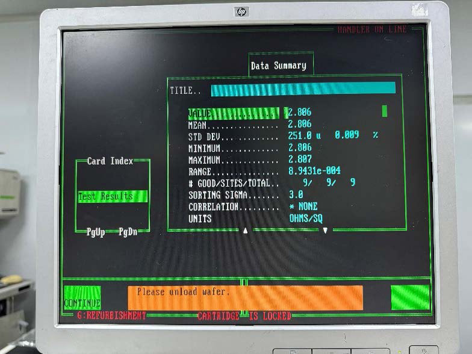The image size is (472, 354).
Task: Click the orange 'Please unload wafer.' message
Action: coord(246,297)
